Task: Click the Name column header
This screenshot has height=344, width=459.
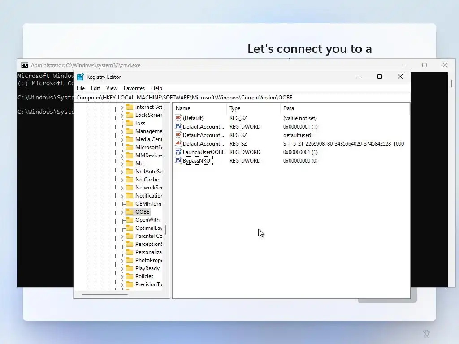Action: coord(199,108)
